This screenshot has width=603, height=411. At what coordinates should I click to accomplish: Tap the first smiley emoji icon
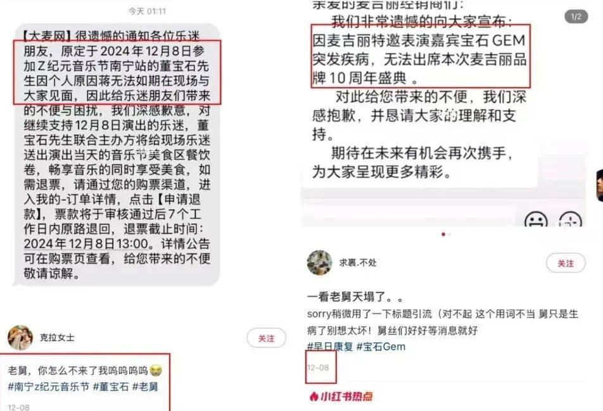click(536, 219)
